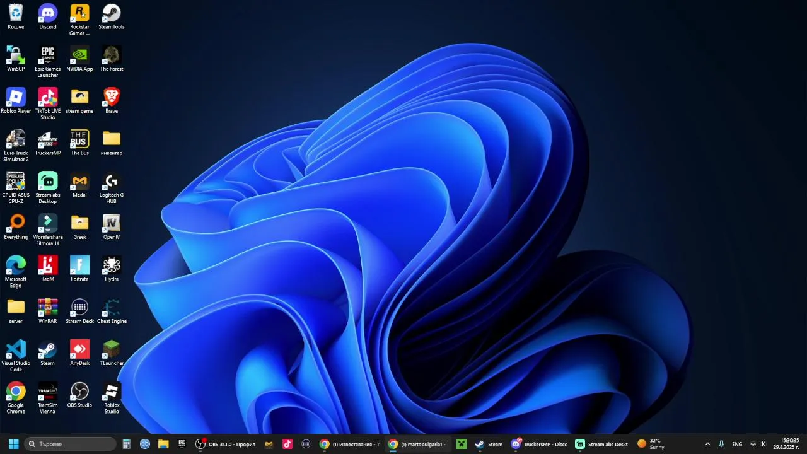Expand the hidden system tray icons
Screen dimensions: 807x454
coord(707,444)
